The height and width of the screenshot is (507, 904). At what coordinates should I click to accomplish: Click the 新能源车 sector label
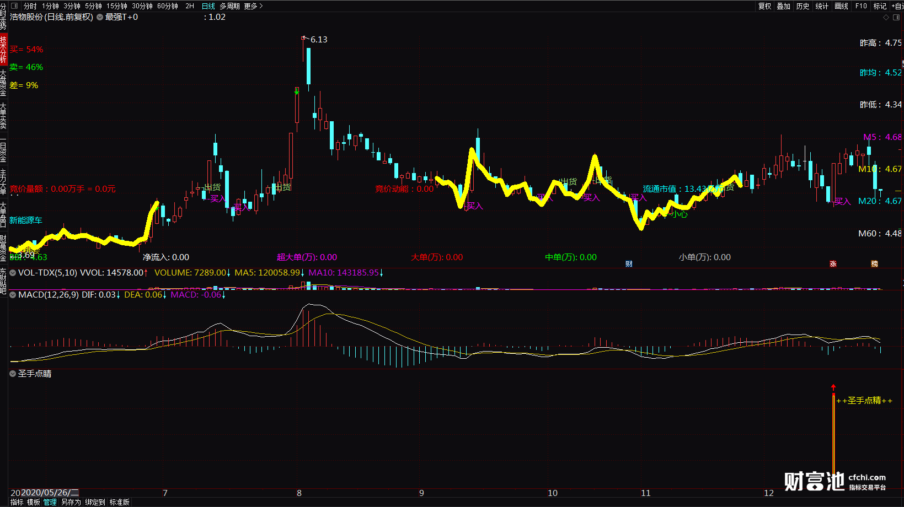pos(26,220)
